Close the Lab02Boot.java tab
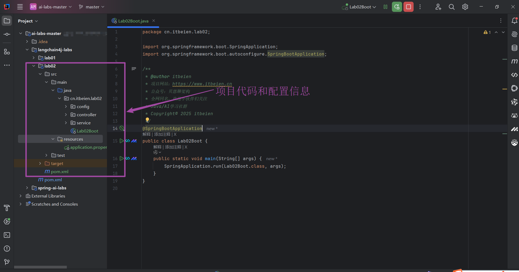The height and width of the screenshot is (272, 519). pos(154,21)
